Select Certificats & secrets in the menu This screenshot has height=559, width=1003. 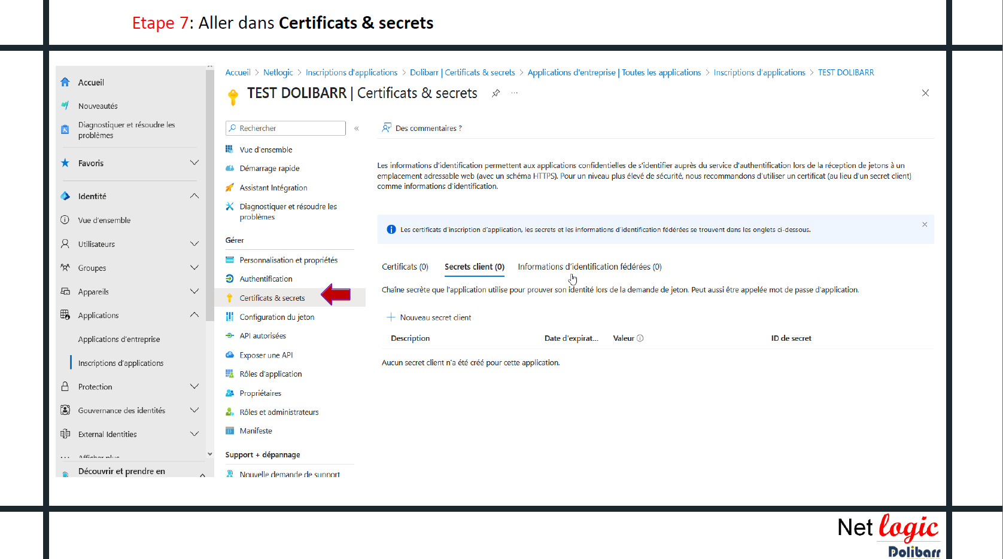pos(272,298)
